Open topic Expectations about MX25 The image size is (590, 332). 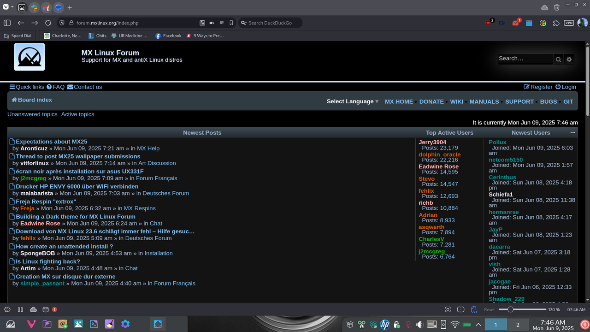point(52,142)
